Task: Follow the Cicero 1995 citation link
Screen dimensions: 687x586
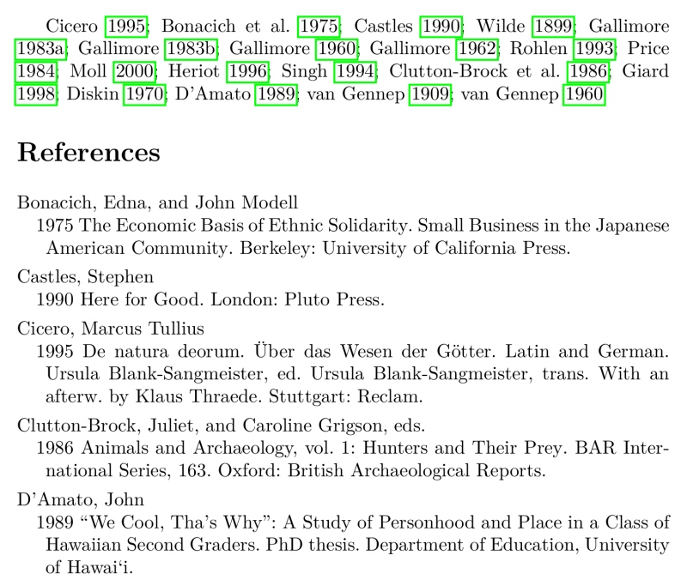Action: [x=126, y=27]
